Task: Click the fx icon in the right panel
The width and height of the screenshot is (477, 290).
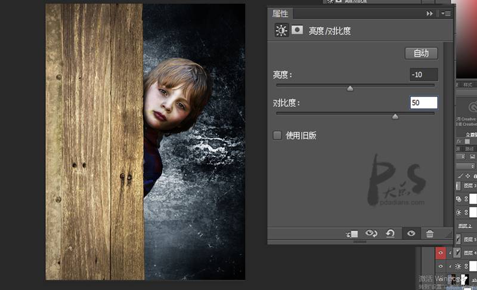Action: [x=459, y=141]
